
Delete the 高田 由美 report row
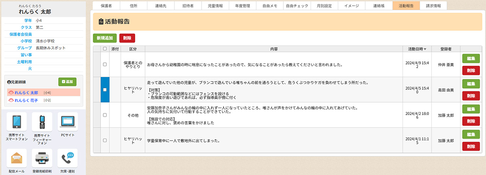point(471,96)
